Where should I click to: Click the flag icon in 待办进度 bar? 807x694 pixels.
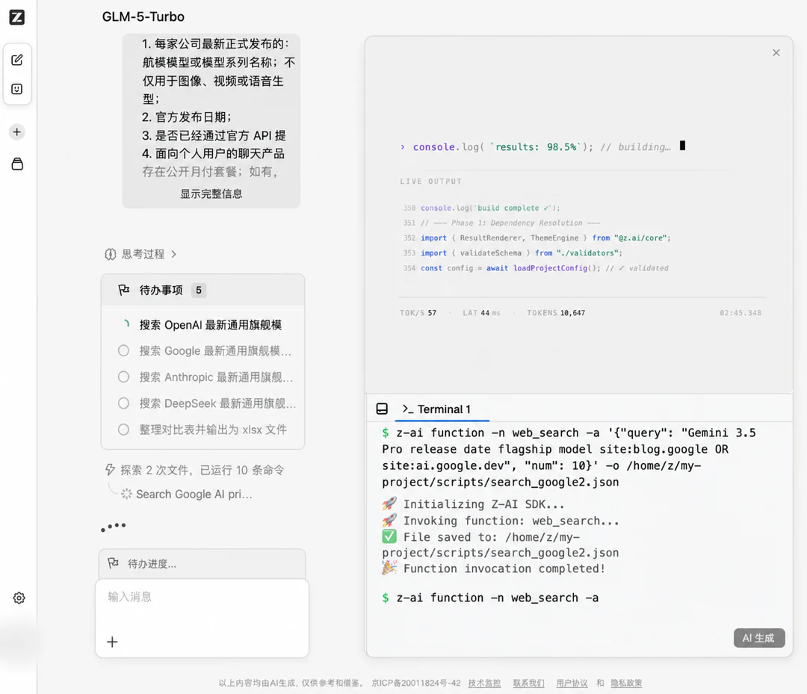click(x=114, y=563)
